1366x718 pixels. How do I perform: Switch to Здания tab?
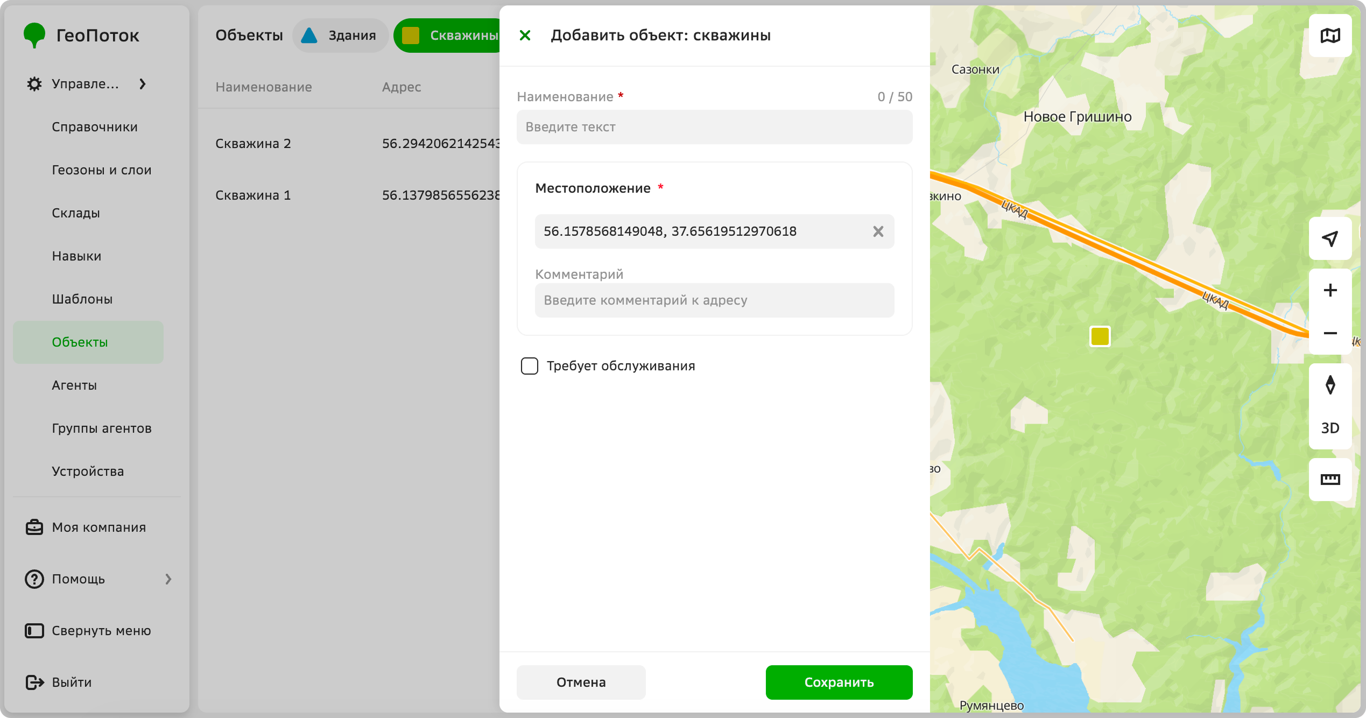pyautogui.click(x=340, y=36)
